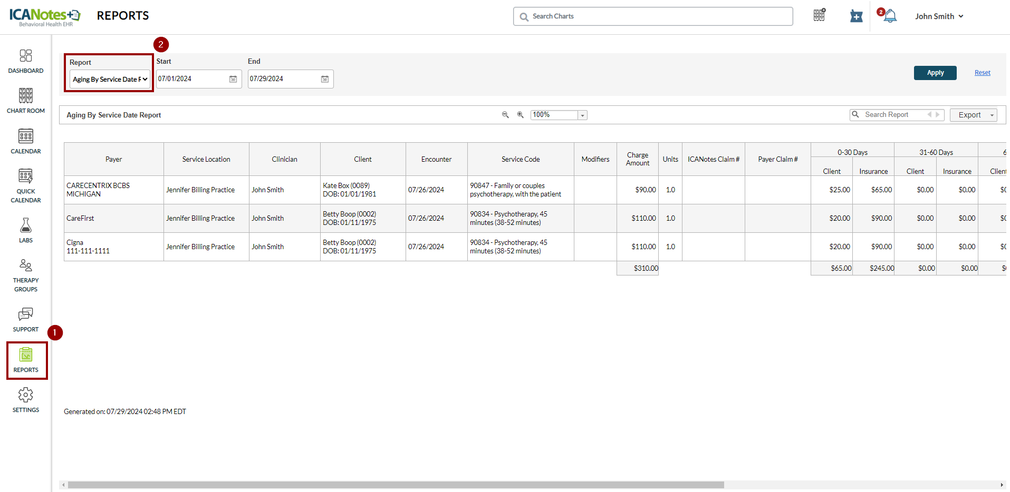Image resolution: width=1010 pixels, height=492 pixels.
Task: Open the Support section
Action: point(25,320)
